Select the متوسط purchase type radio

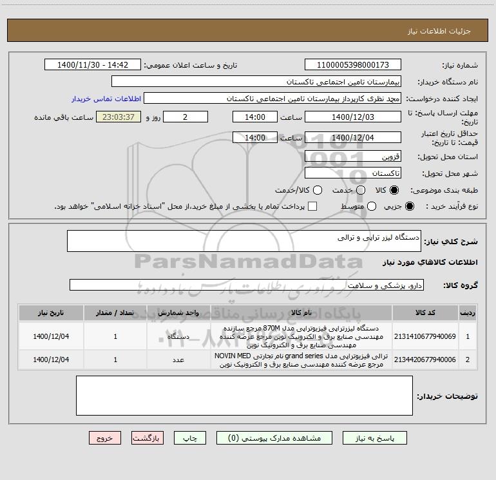tap(372, 206)
